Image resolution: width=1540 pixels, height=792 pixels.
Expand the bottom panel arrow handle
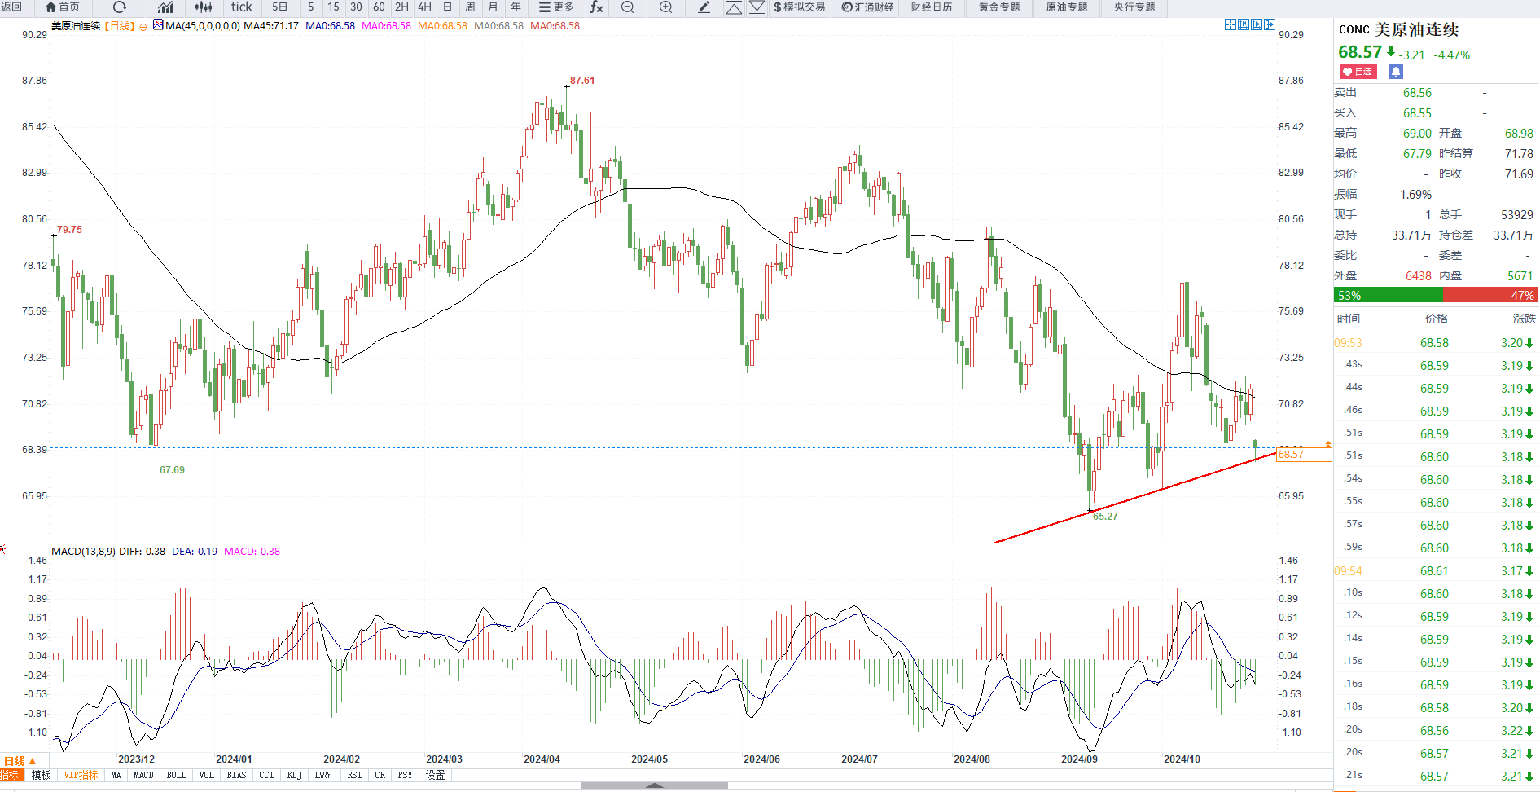pos(654,785)
